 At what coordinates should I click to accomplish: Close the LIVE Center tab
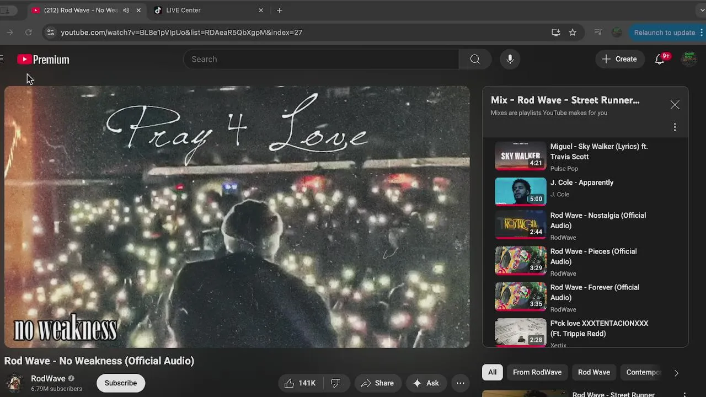point(261,10)
